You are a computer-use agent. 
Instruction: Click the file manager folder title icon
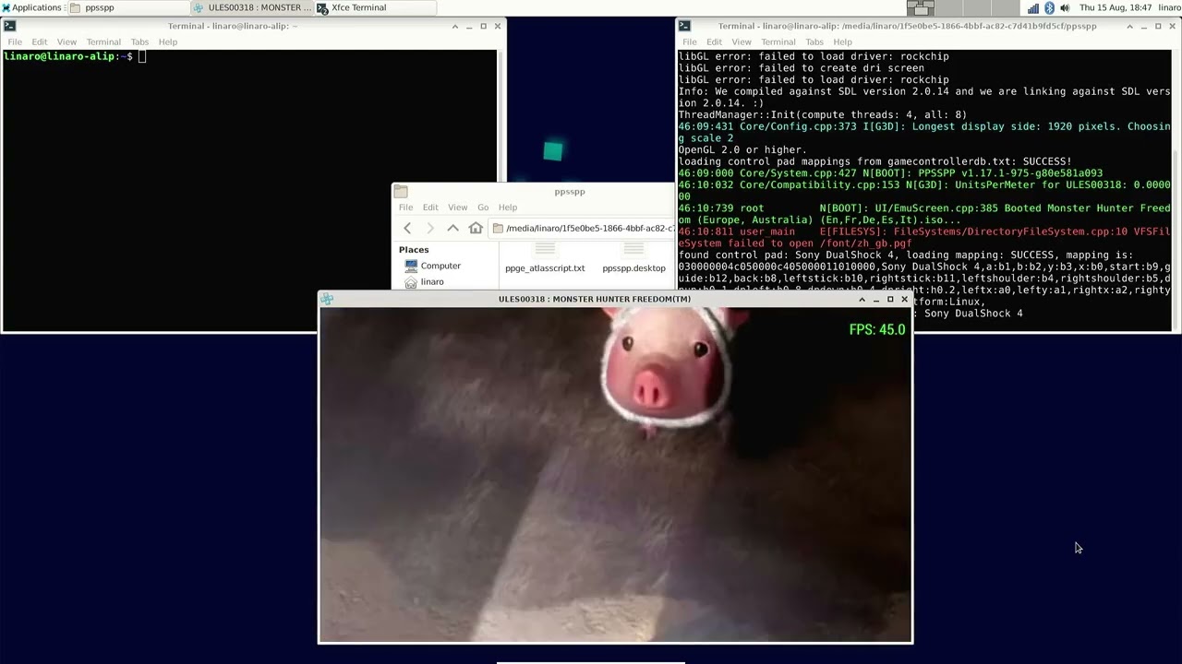coord(400,192)
